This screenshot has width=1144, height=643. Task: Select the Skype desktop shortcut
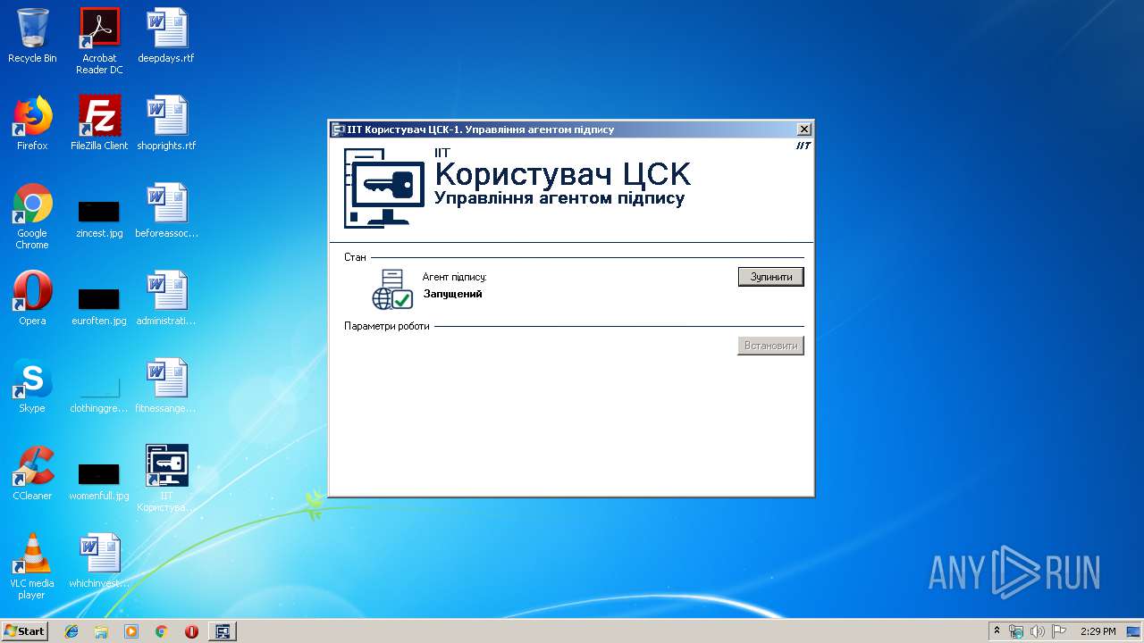coord(32,386)
